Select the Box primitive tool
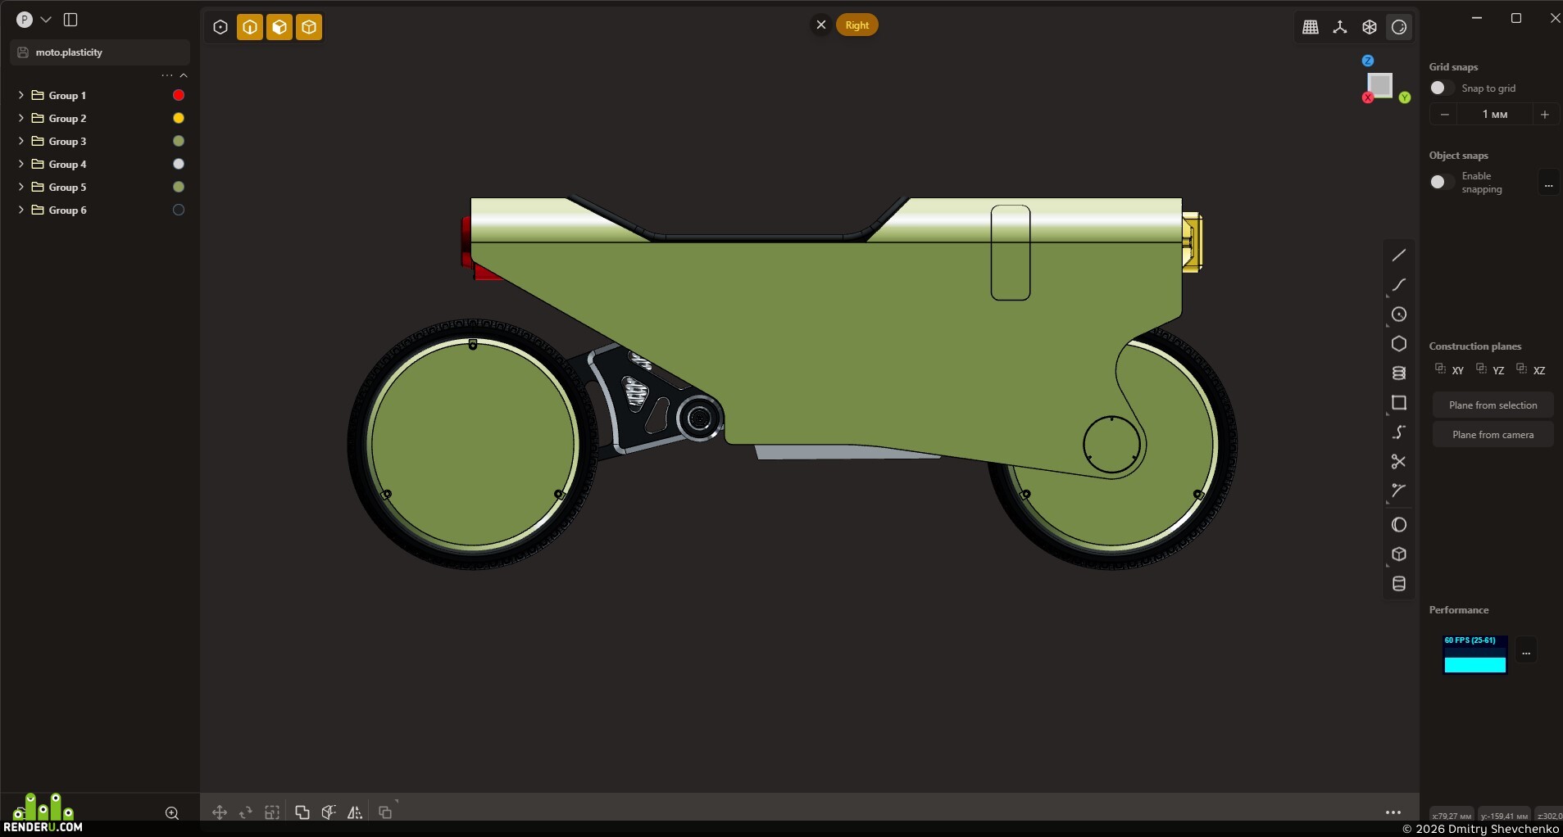Image resolution: width=1563 pixels, height=837 pixels. coord(1399,554)
